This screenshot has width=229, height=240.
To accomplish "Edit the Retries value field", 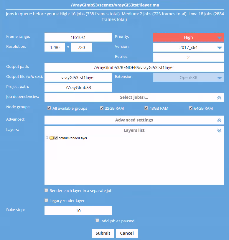I will [188, 57].
